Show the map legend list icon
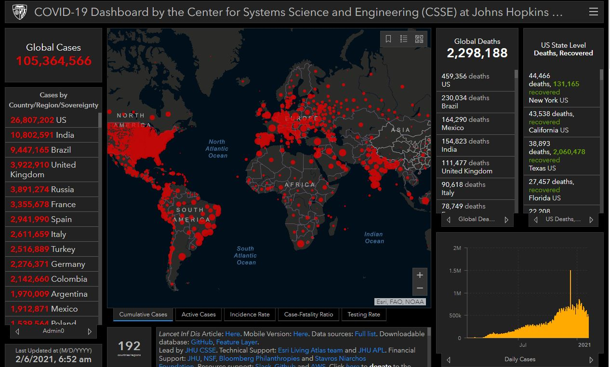610x367 pixels. tap(404, 39)
